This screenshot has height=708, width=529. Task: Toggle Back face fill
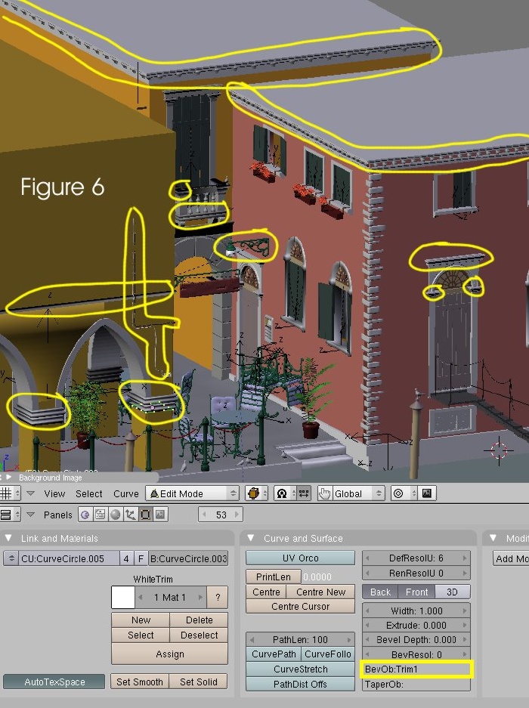380,592
